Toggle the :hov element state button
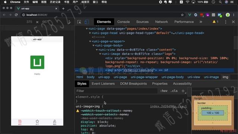 164,91
